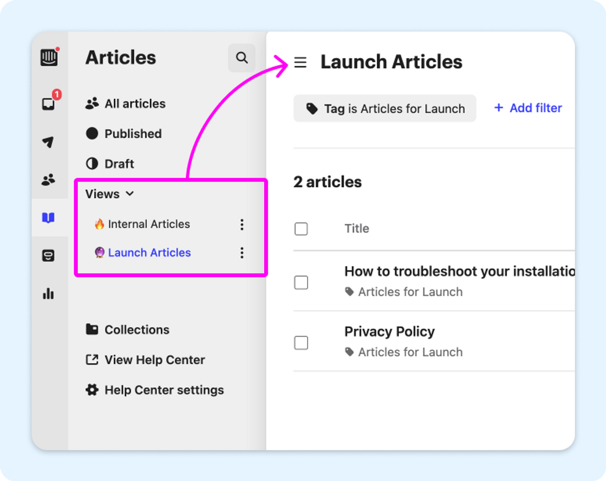
Task: Open Help Center settings
Action: tap(164, 390)
